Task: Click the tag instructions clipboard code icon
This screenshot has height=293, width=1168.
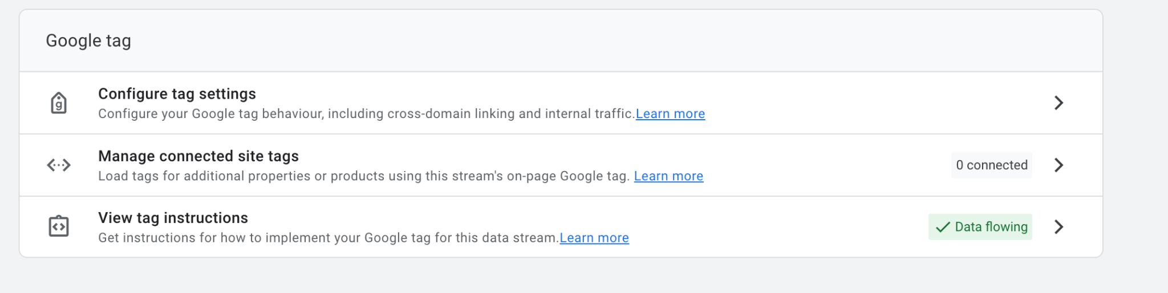Action: coord(59,226)
